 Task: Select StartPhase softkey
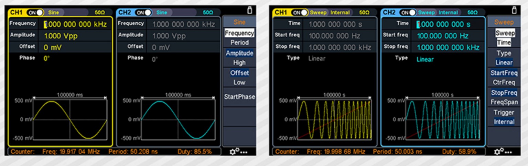pyautogui.click(x=239, y=97)
